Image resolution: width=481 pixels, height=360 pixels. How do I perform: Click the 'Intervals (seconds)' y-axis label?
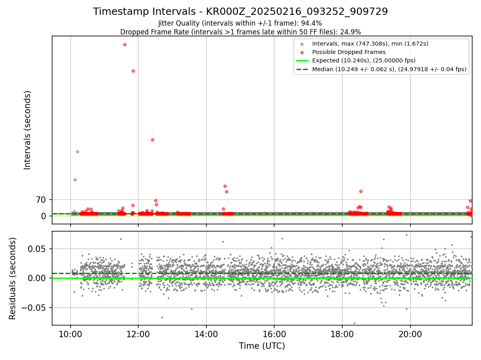click(27, 130)
